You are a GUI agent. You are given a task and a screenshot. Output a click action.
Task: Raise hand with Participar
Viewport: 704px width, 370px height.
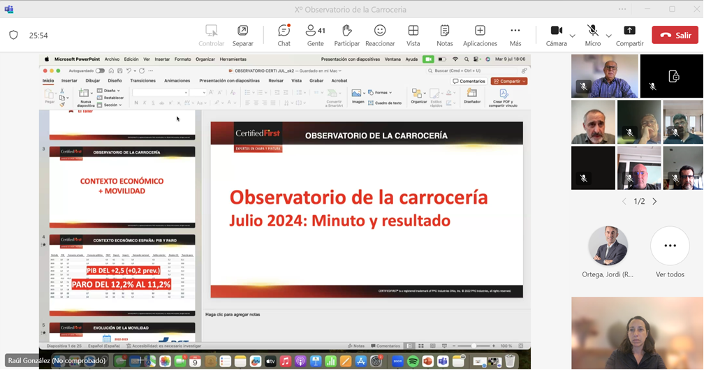(x=346, y=35)
